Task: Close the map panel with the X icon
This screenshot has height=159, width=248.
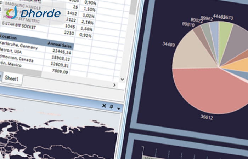Action: pyautogui.click(x=104, y=106)
